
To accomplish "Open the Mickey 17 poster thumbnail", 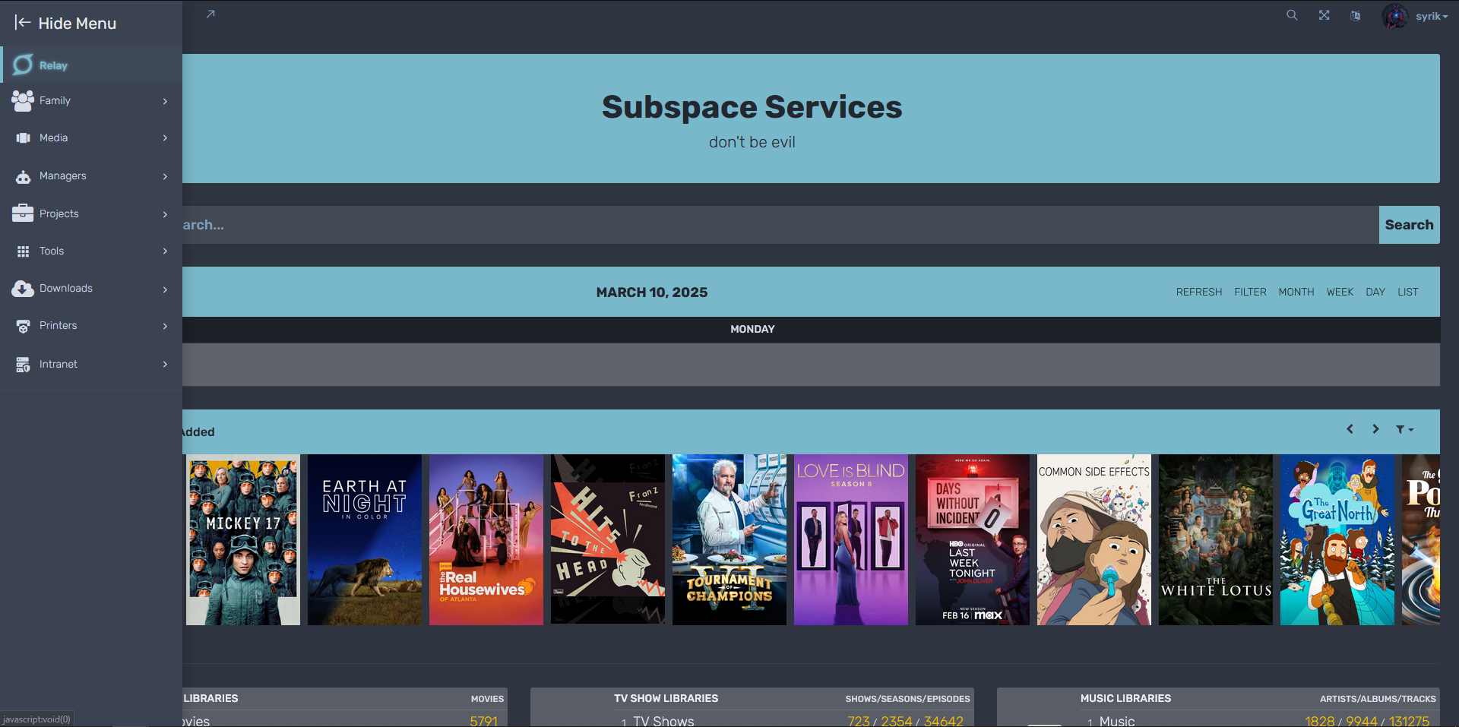I will pos(243,540).
